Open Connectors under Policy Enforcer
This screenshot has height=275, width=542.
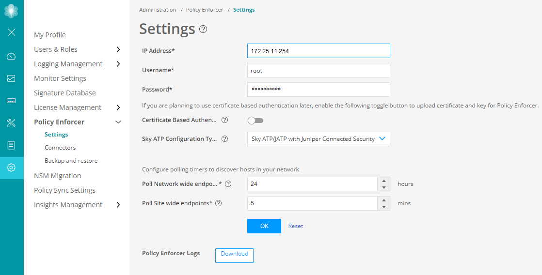[60, 148]
